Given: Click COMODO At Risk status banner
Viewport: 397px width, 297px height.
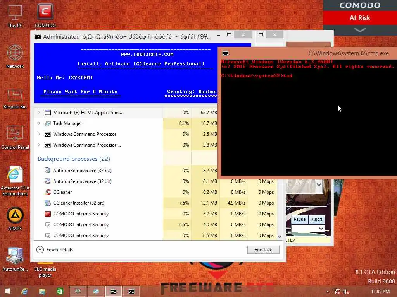Looking at the screenshot, I should tap(360, 18).
